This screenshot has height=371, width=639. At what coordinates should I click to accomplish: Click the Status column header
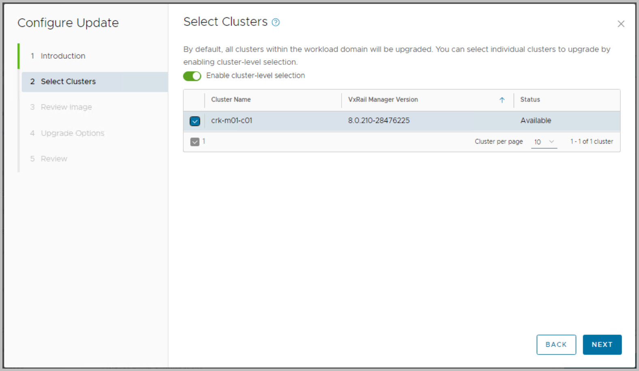click(x=530, y=100)
